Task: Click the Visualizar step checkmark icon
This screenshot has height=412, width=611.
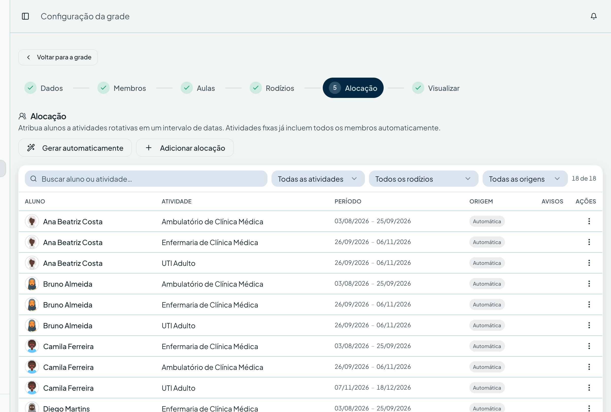Action: pyautogui.click(x=418, y=88)
